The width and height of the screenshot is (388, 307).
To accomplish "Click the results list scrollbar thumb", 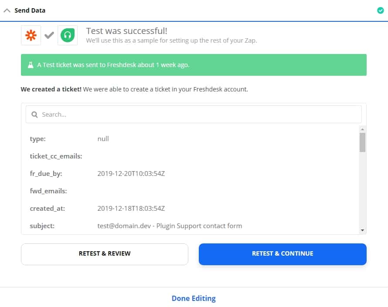I will (x=362, y=142).
